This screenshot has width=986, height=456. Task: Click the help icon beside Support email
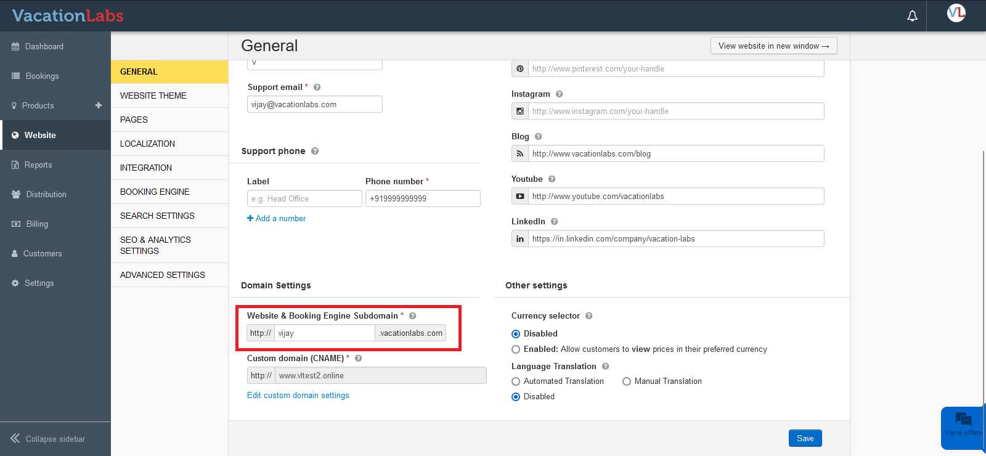317,88
